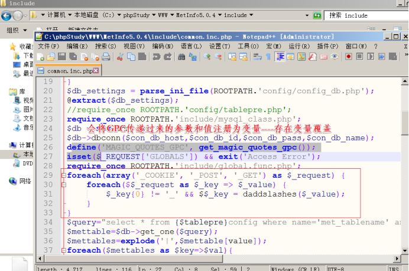The image size is (409, 271).
Task: Click the Copy icon in toolbar
Action: (131, 57)
